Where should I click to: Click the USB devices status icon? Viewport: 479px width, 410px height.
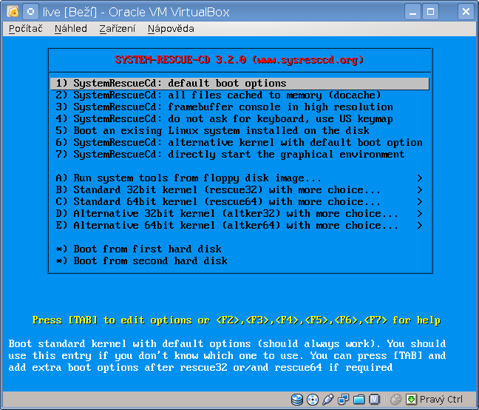pos(327,400)
